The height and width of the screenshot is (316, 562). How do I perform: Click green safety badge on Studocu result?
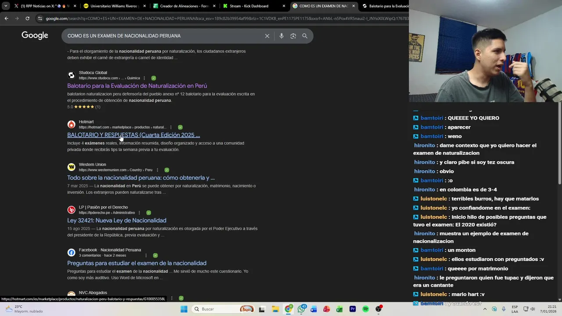tap(154, 78)
